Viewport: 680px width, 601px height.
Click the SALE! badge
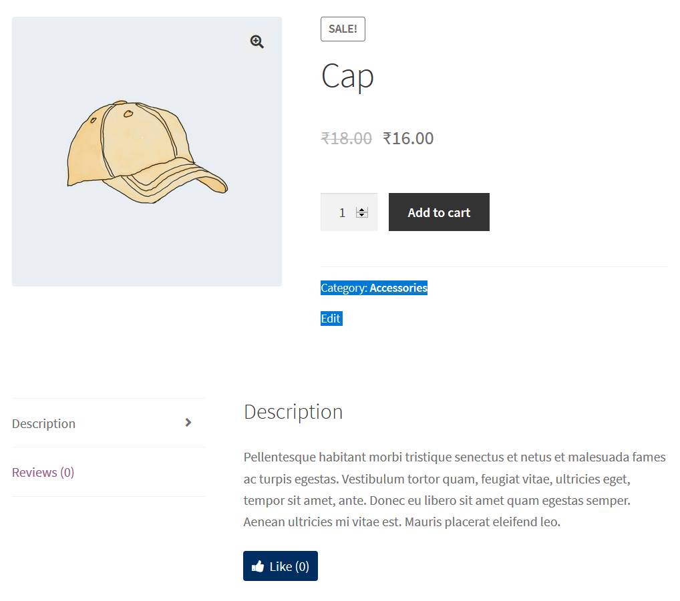click(x=343, y=29)
